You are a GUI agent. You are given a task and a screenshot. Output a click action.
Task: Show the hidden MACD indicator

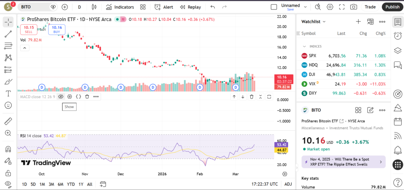click(61, 96)
